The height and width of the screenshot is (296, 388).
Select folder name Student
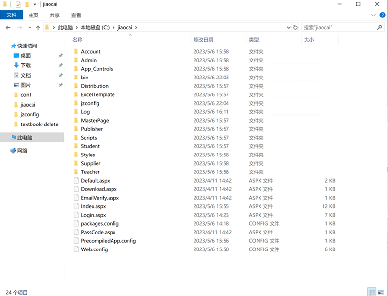pyautogui.click(x=90, y=146)
